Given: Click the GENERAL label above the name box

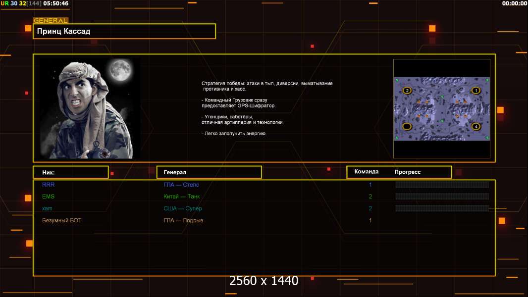Looking at the screenshot, I should (x=51, y=21).
